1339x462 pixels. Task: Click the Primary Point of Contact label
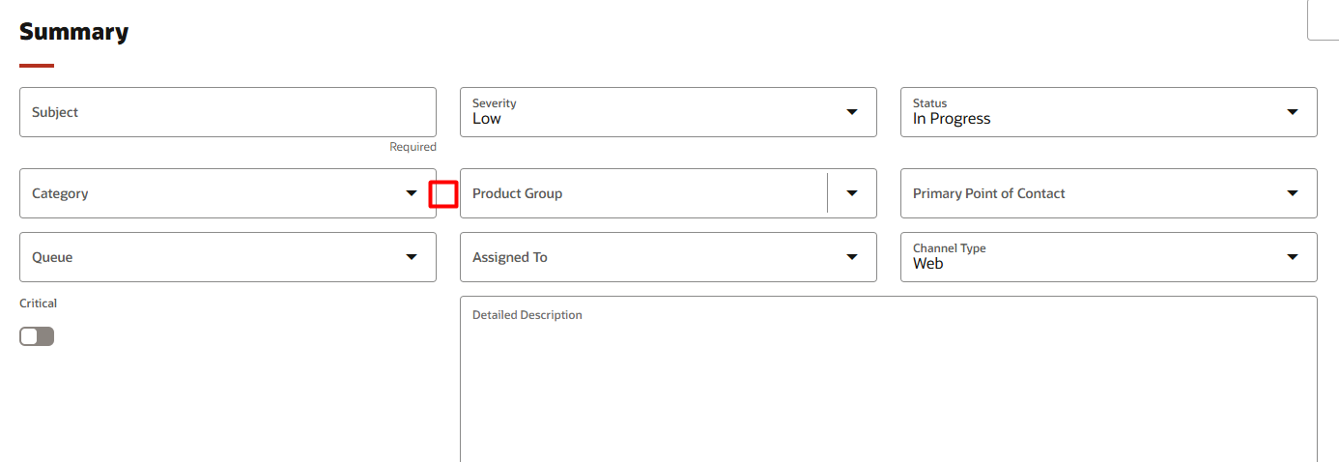[989, 193]
